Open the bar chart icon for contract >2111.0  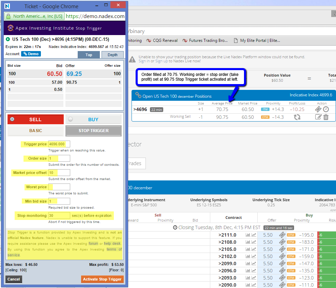pos(248,235)
